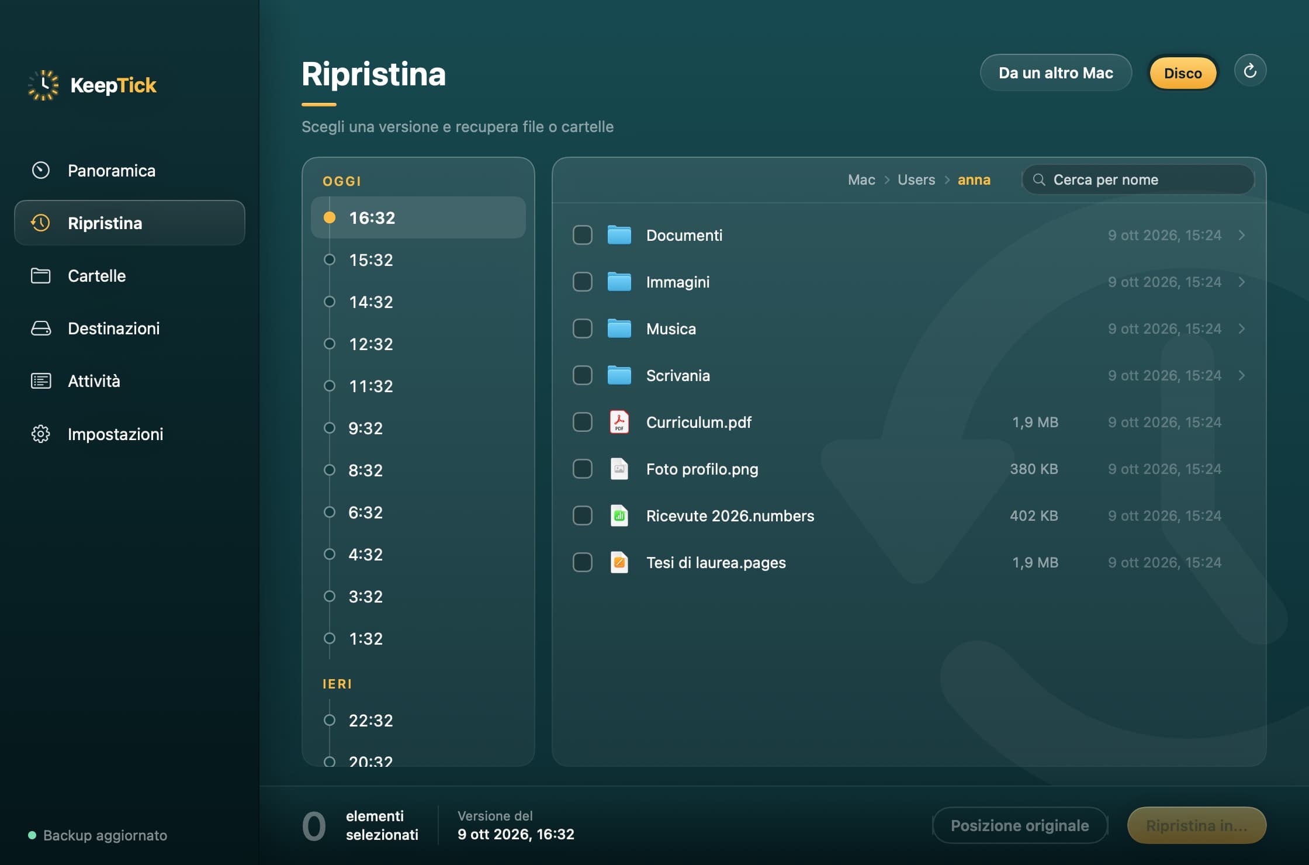This screenshot has width=1309, height=865.
Task: Select the Foto profilo.png checkbox
Action: (583, 469)
